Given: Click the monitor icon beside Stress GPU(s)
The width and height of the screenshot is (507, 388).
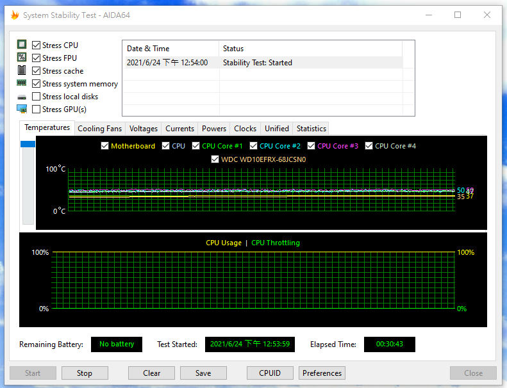Looking at the screenshot, I should [22, 109].
